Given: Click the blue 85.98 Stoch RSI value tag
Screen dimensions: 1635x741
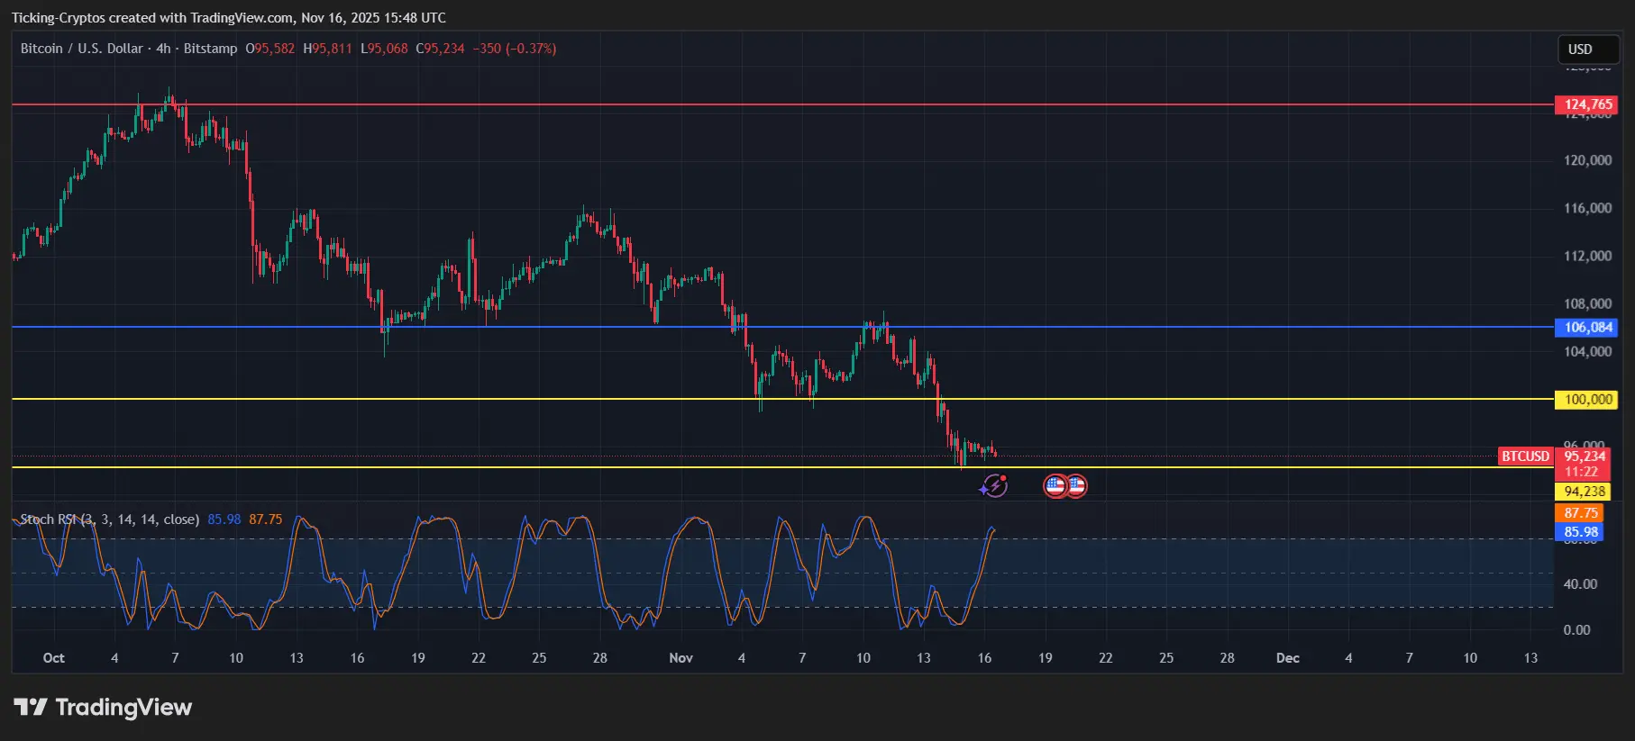Looking at the screenshot, I should (1581, 532).
